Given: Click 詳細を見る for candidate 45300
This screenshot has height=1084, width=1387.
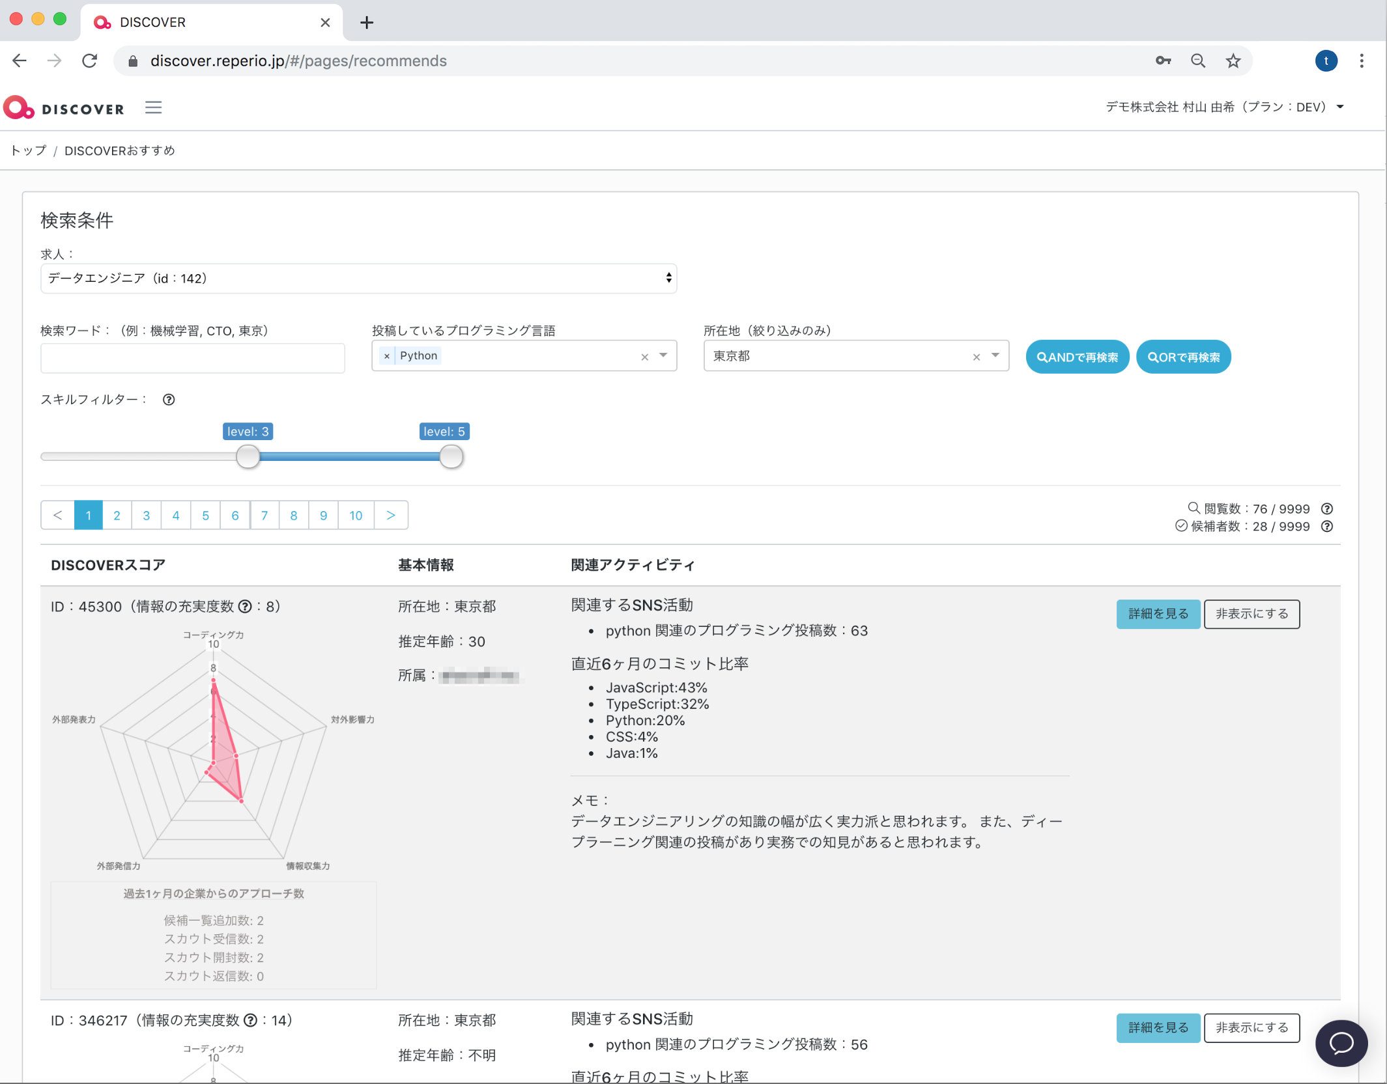Looking at the screenshot, I should click(1158, 614).
